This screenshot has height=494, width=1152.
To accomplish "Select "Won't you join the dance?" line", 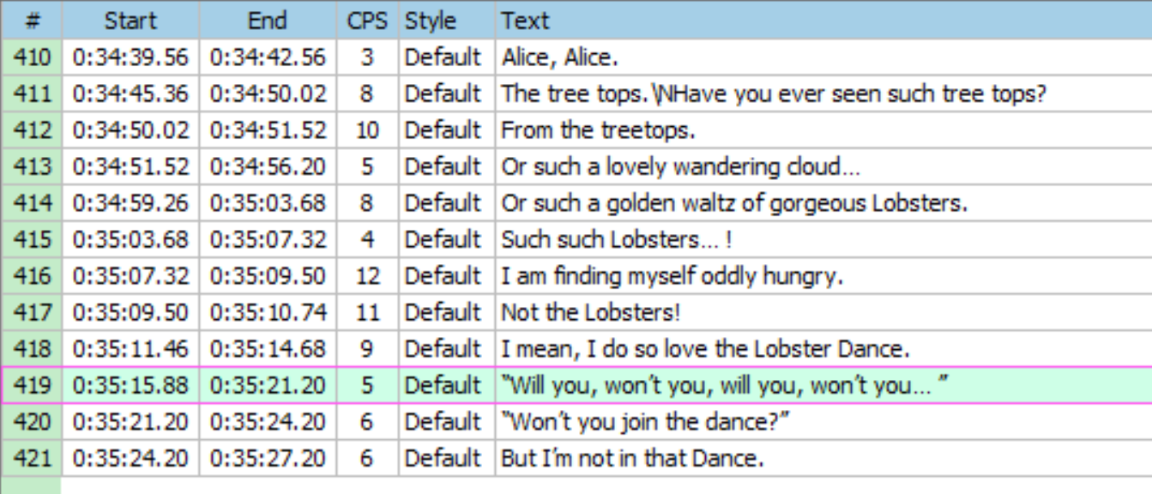I will (645, 422).
